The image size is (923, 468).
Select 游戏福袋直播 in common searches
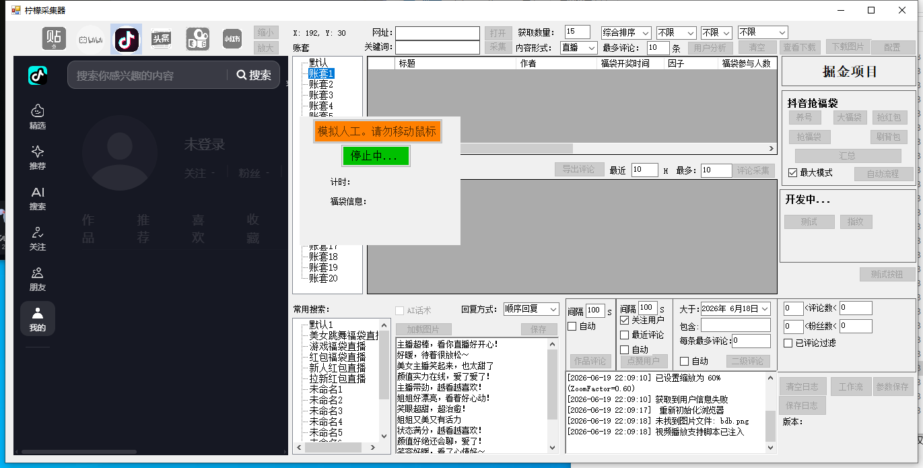pyautogui.click(x=337, y=346)
